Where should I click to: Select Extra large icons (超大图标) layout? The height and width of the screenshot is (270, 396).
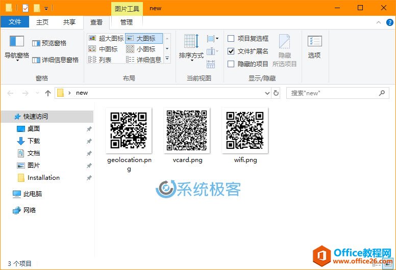[106, 38]
